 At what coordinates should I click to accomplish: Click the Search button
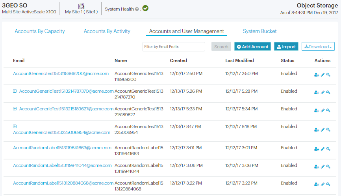(221, 47)
